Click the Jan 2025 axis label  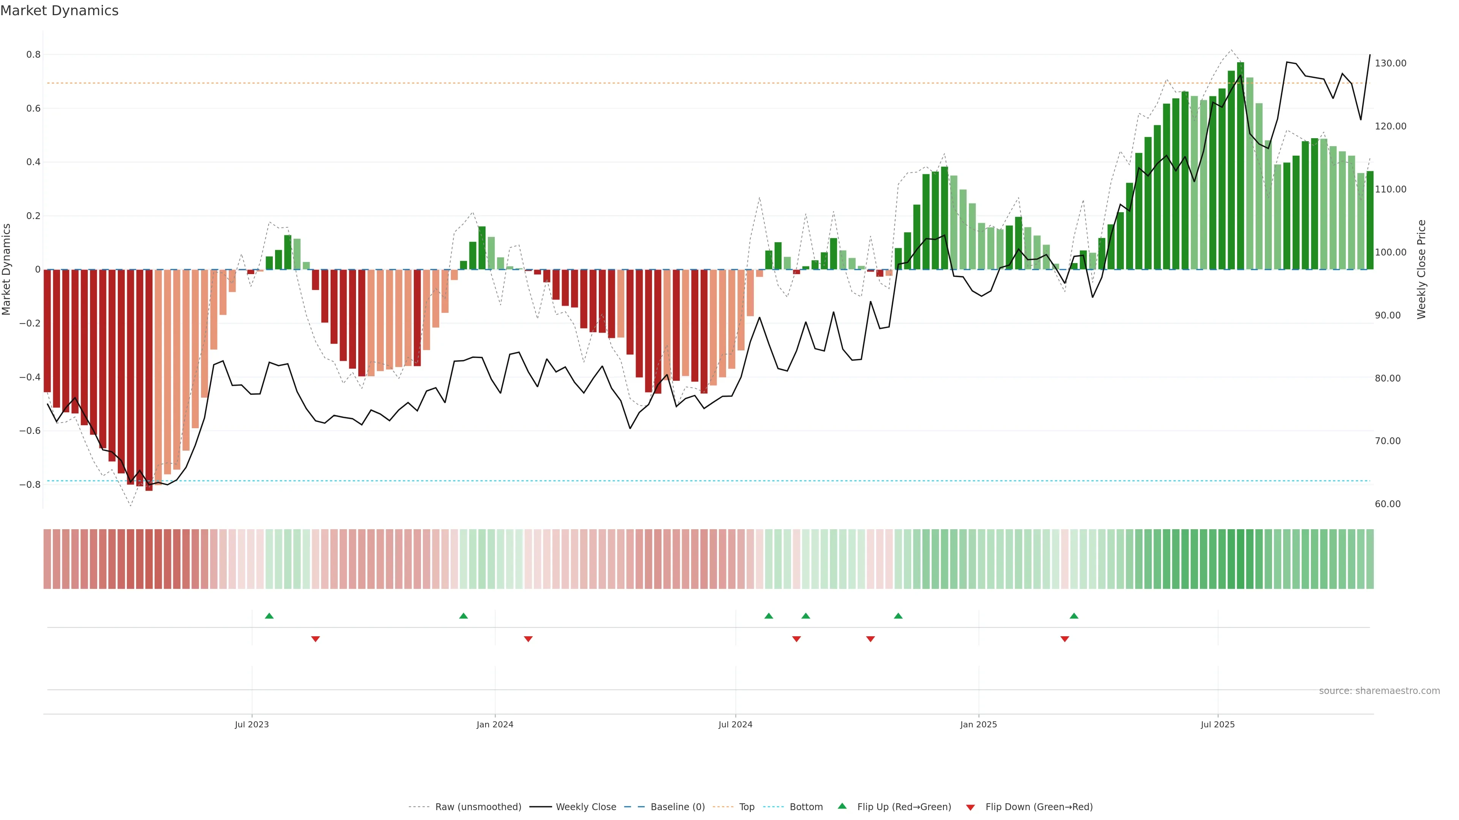pyautogui.click(x=979, y=724)
